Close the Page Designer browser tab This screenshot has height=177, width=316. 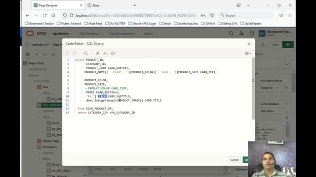(x=81, y=5)
